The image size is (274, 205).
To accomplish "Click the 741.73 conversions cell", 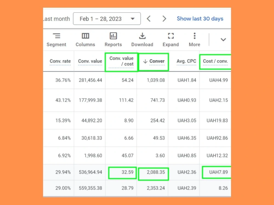I will coord(158,100).
